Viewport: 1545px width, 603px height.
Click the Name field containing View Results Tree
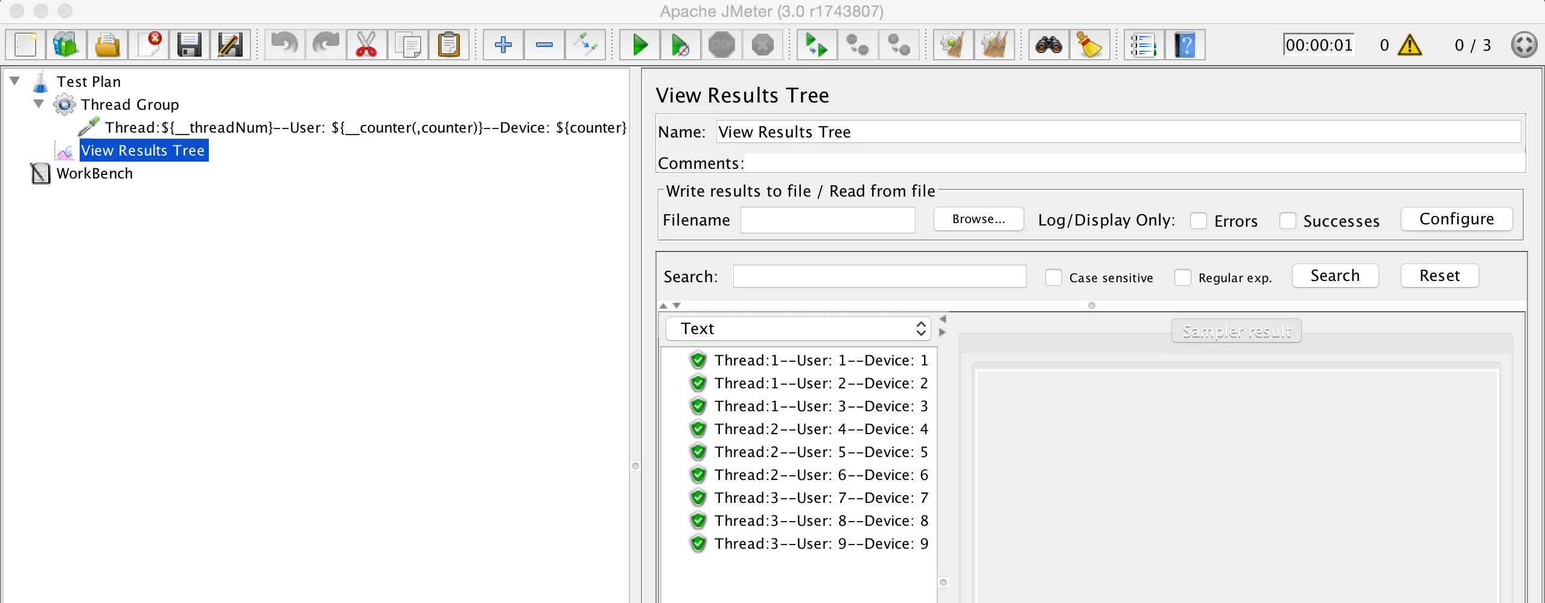point(1118,131)
